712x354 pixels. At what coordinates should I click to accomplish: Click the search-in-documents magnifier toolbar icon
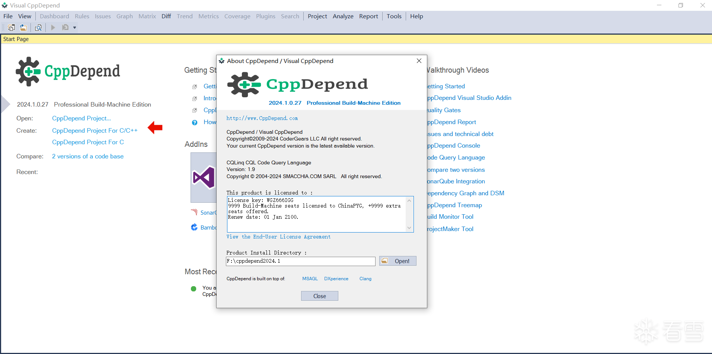coord(38,28)
